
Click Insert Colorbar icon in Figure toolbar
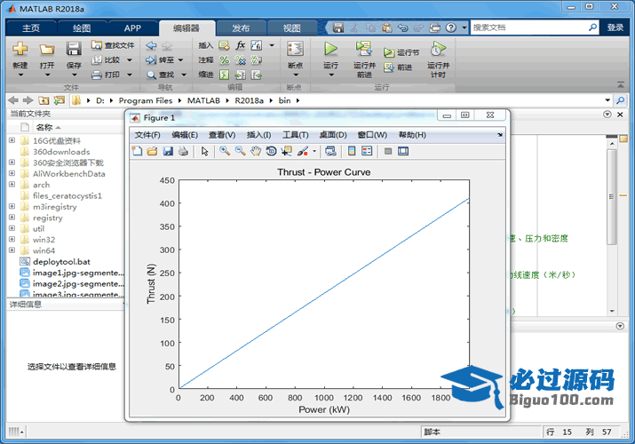coord(352,151)
